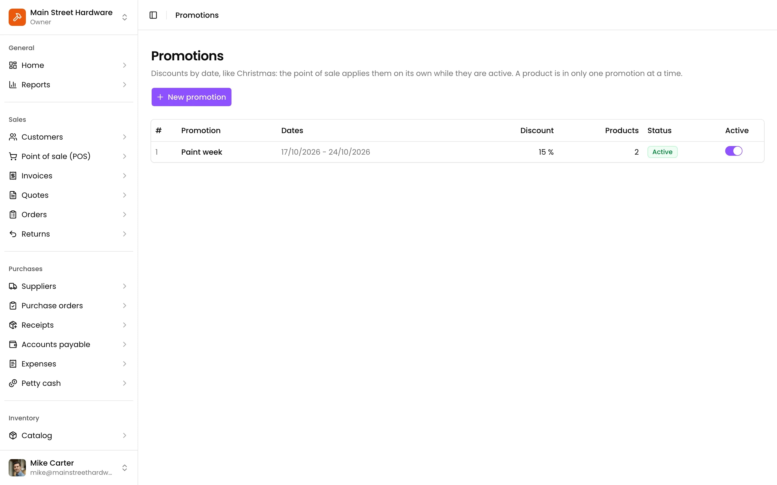Screen dimensions: 777x485
Task: Expand the Reports chevron
Action: point(125,85)
